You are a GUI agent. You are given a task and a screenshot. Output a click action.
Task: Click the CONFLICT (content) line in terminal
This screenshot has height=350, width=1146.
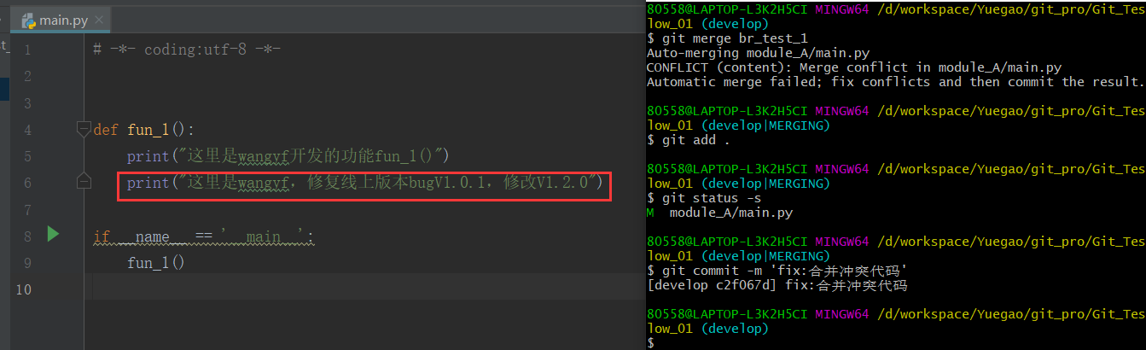(853, 67)
